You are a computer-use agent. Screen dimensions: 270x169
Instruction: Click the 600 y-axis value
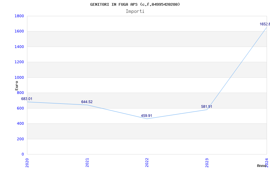[x=20, y=108]
